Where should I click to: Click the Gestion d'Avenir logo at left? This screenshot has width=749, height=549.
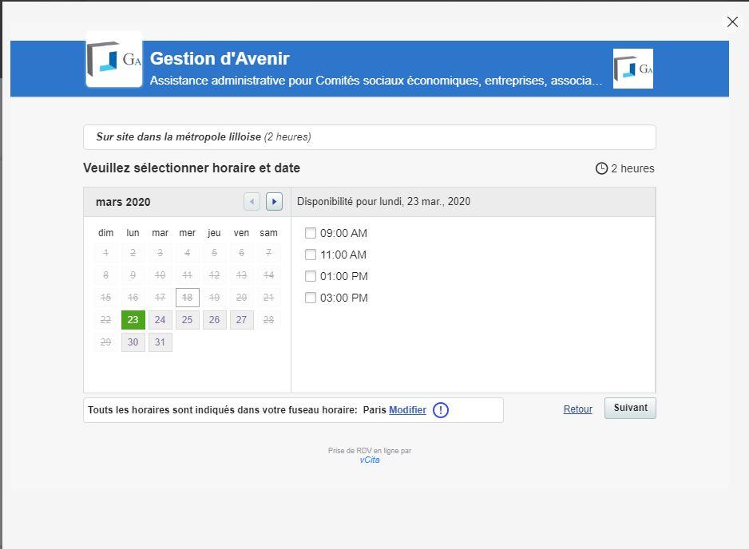(x=114, y=59)
